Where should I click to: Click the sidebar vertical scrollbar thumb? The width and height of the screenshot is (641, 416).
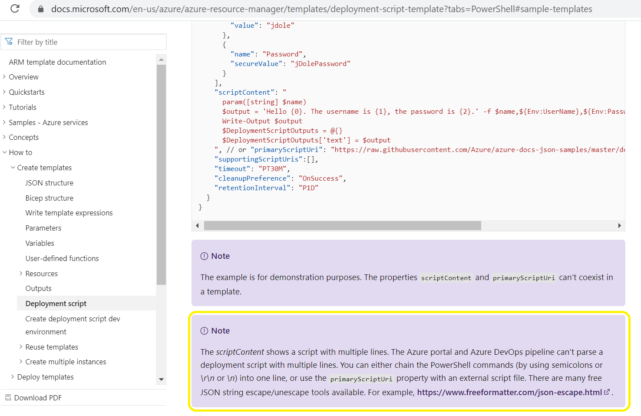[161, 175]
